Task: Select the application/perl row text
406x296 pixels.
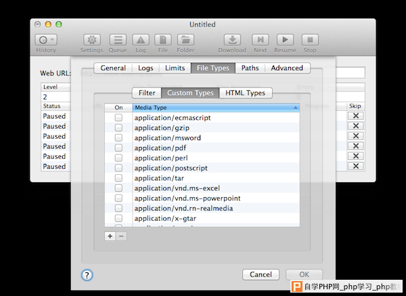Action: click(161, 158)
